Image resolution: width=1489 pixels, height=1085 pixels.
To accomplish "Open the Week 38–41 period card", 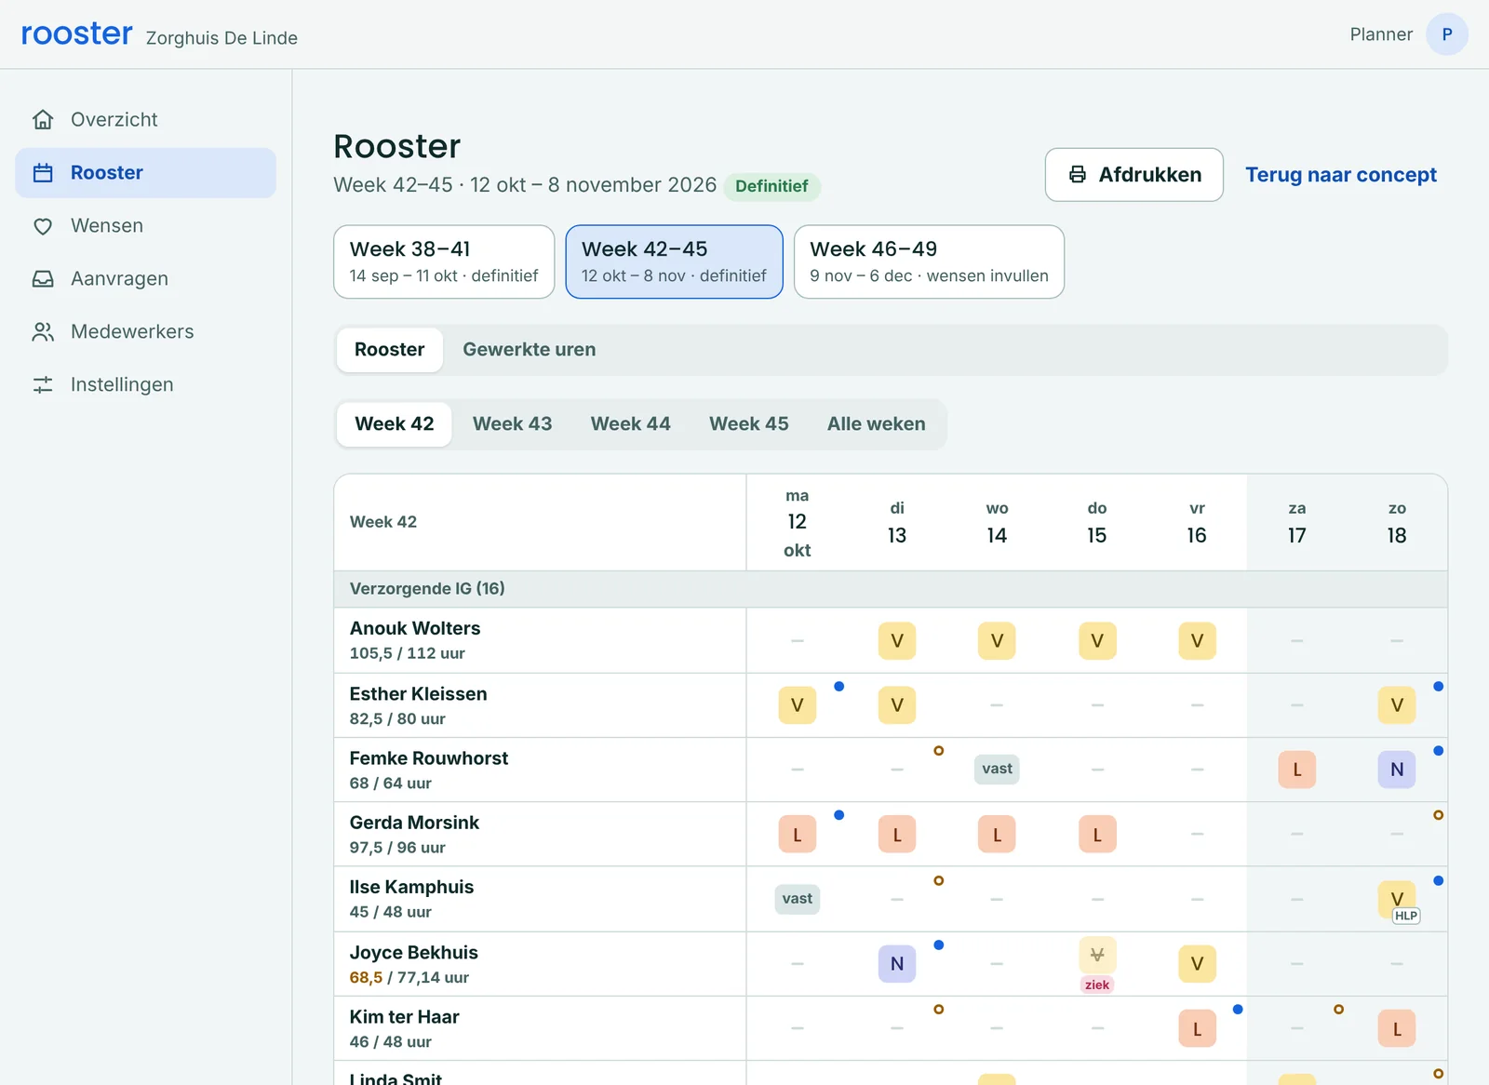I will (x=444, y=261).
